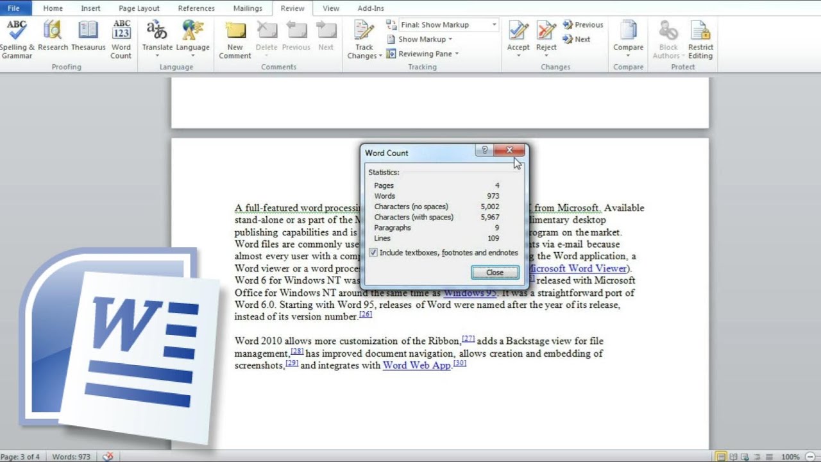The height and width of the screenshot is (462, 821).
Task: Switch to the Add-Ins tab
Action: point(371,8)
